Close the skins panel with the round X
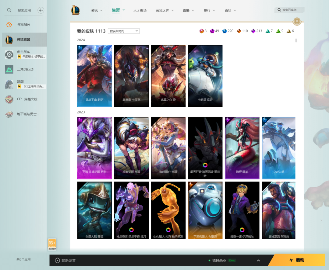The width and height of the screenshot is (329, 270). click(x=297, y=21)
